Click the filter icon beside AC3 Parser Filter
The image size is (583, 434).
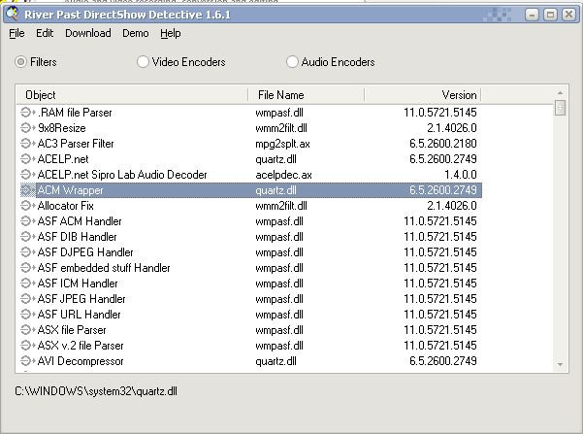pos(28,144)
